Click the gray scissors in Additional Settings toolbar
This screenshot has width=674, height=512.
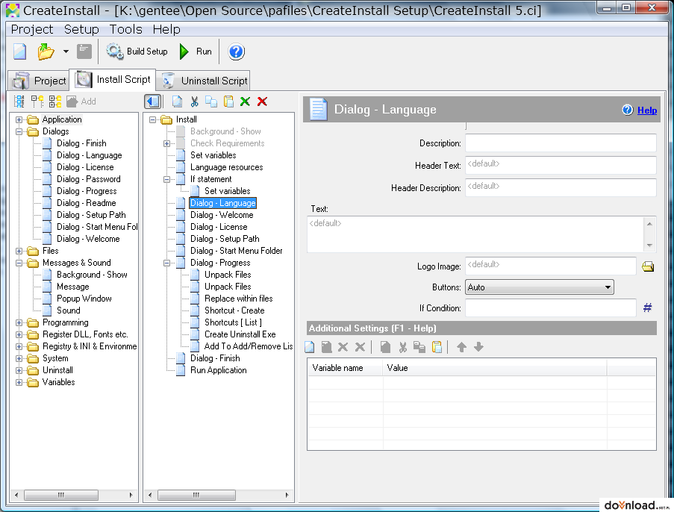coord(403,347)
